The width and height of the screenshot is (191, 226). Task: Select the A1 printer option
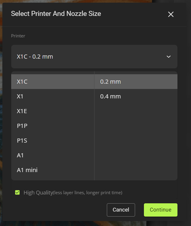(53, 155)
